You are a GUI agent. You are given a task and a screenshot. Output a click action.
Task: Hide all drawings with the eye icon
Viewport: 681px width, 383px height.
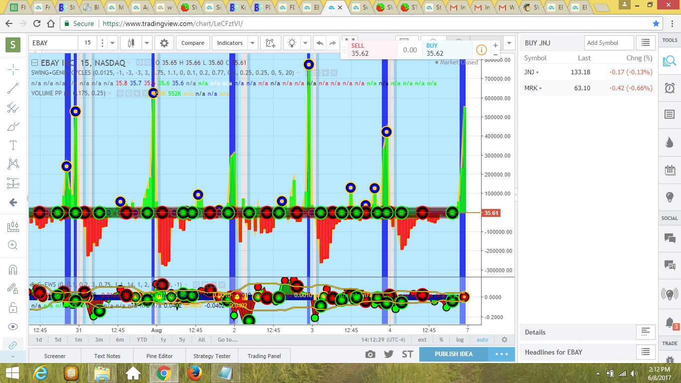tap(13, 327)
